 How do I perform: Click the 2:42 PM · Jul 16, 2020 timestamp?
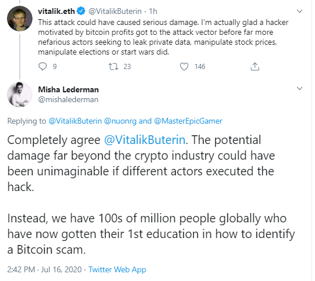tap(45, 269)
